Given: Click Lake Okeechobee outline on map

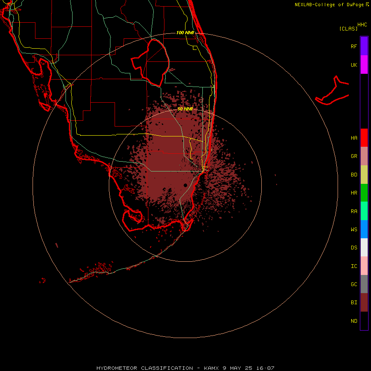Looking at the screenshot, I should [x=150, y=63].
